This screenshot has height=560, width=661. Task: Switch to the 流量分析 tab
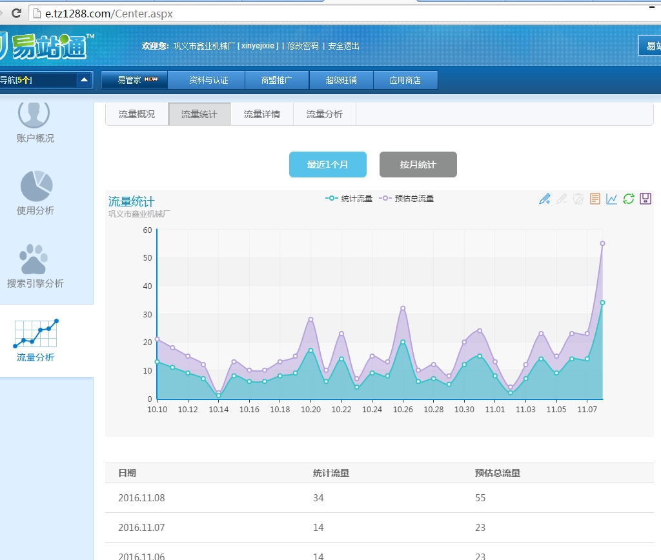point(325,114)
